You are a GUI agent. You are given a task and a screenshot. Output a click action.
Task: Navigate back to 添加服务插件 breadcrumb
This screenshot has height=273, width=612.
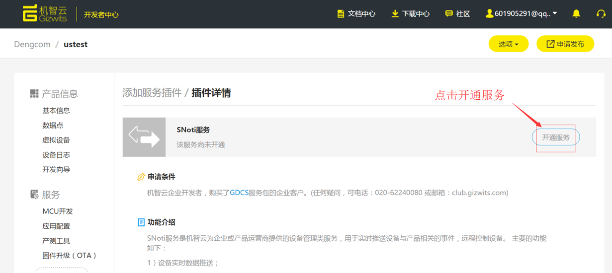tap(152, 93)
